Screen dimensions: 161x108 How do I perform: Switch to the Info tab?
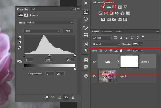(34, 9)
